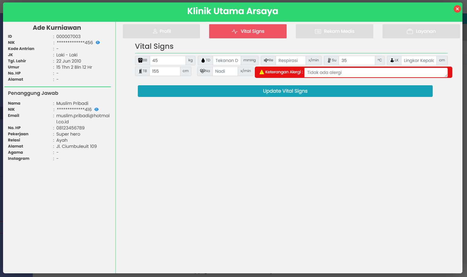Show guardian's NIK using eye icon
The height and width of the screenshot is (277, 467).
(96, 110)
